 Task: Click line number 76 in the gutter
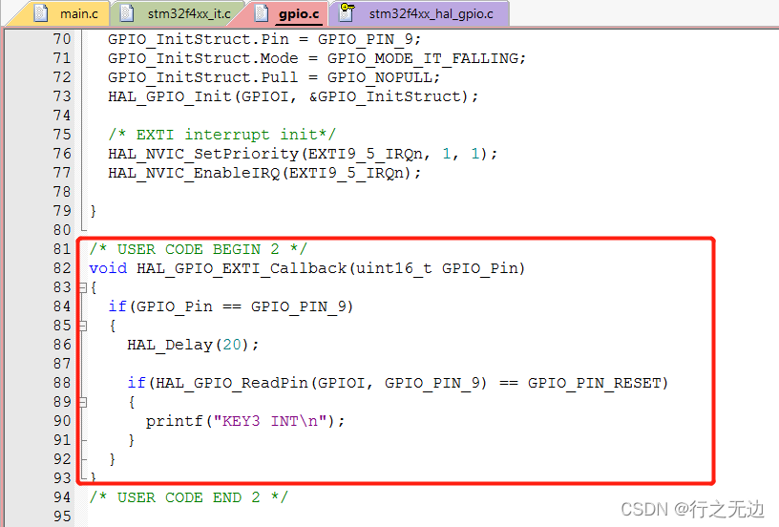tap(63, 154)
